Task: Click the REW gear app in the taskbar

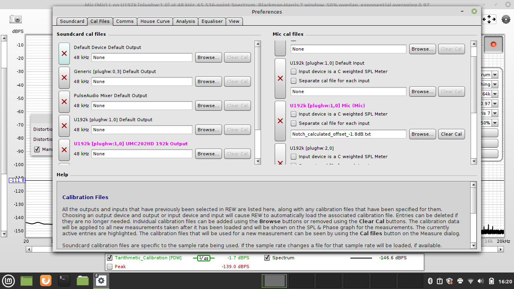Action: 101,280
